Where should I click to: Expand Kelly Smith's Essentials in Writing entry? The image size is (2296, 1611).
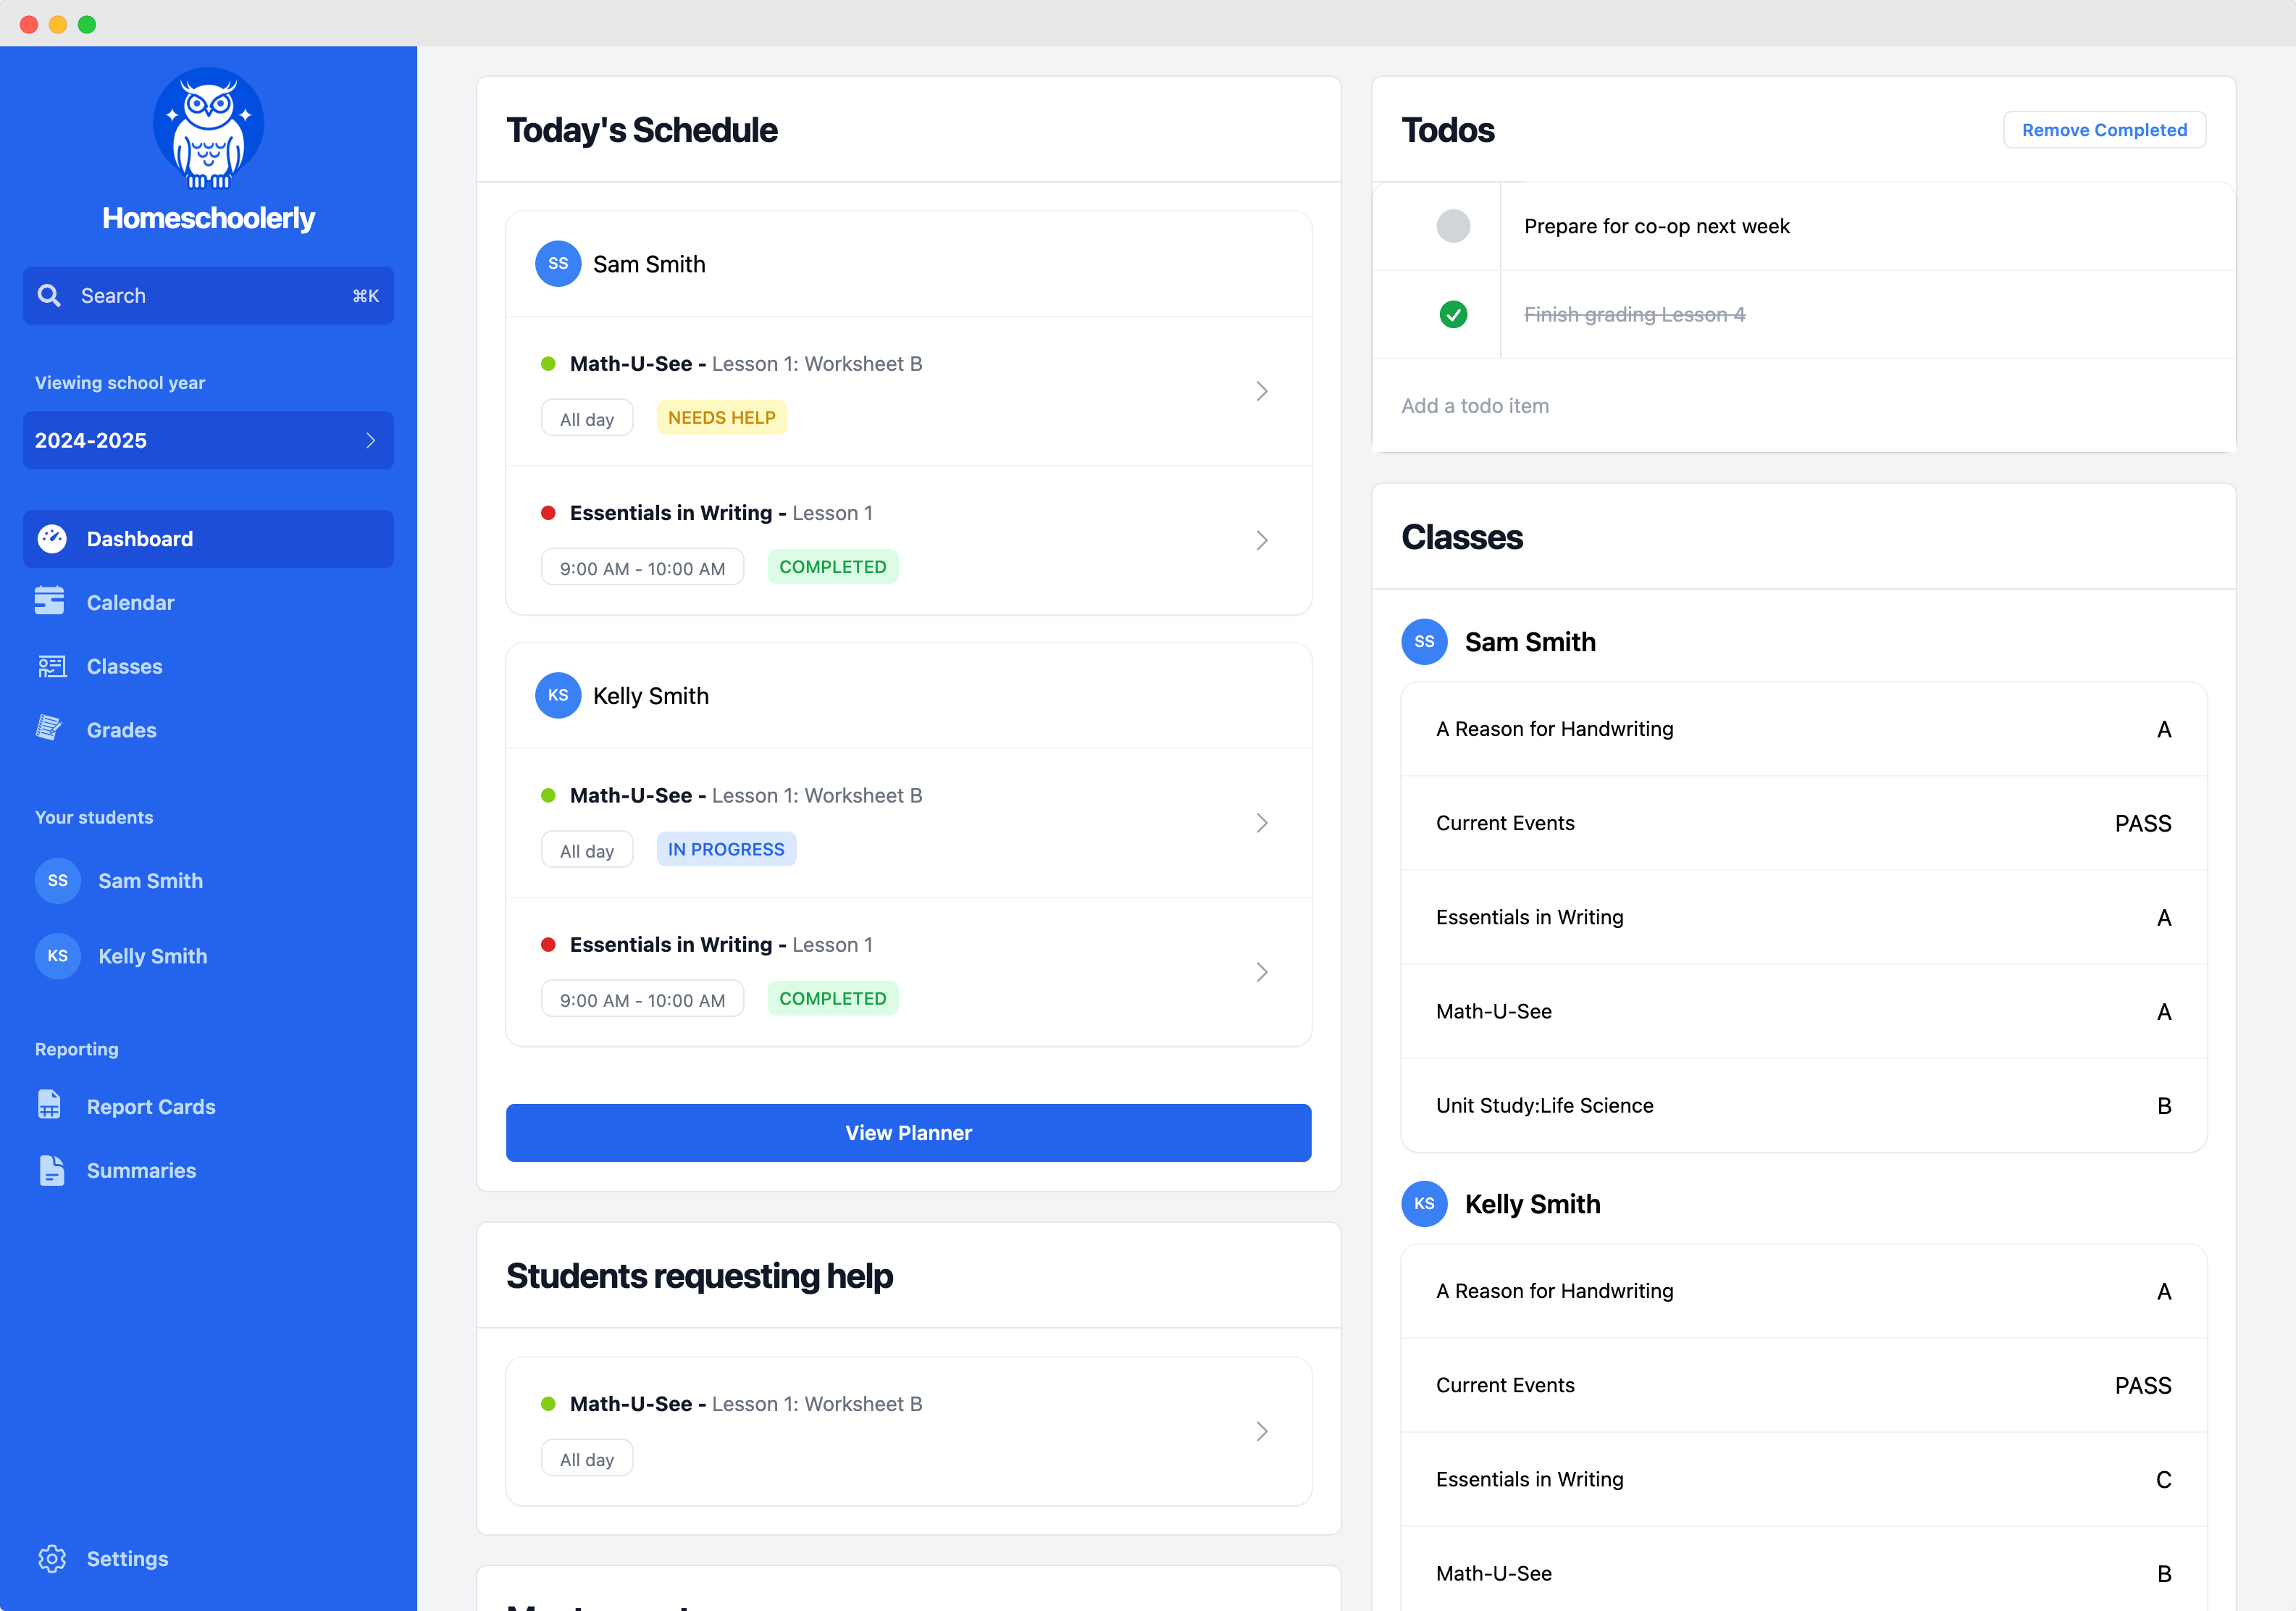[1262, 972]
